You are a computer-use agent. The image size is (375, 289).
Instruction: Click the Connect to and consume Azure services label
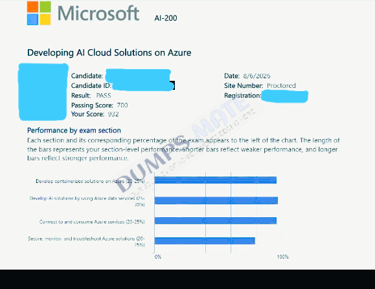[92, 222]
